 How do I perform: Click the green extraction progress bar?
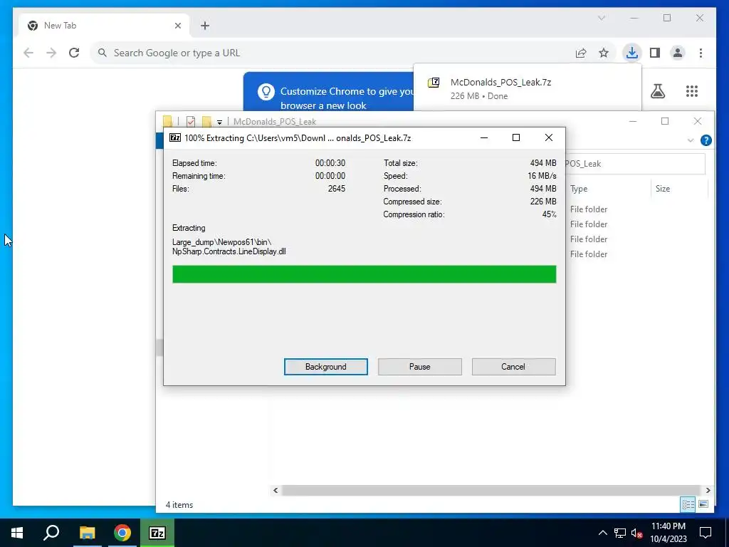pyautogui.click(x=364, y=274)
